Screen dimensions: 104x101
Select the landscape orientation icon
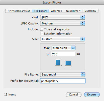coord(68,63)
